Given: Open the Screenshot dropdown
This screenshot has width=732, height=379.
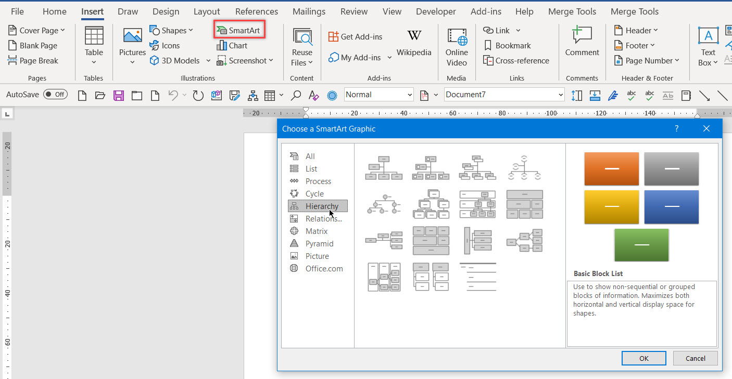Looking at the screenshot, I should (271, 61).
